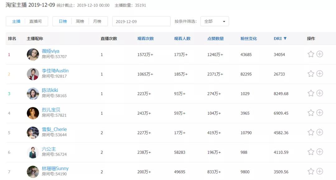Sort by DRI column header
This screenshot has width=336, height=180.
tap(280, 39)
